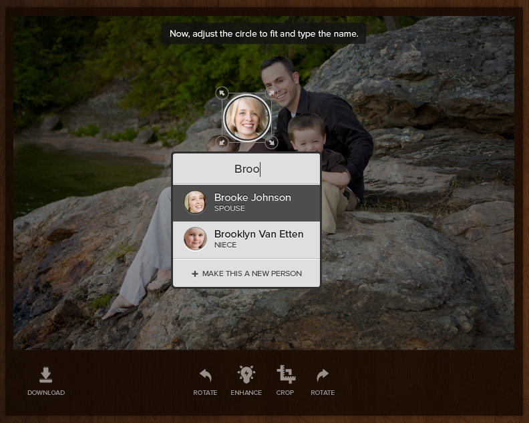Image resolution: width=529 pixels, height=423 pixels.
Task: Click Brooklyn Van Etten's avatar thumbnail
Action: 195,239
